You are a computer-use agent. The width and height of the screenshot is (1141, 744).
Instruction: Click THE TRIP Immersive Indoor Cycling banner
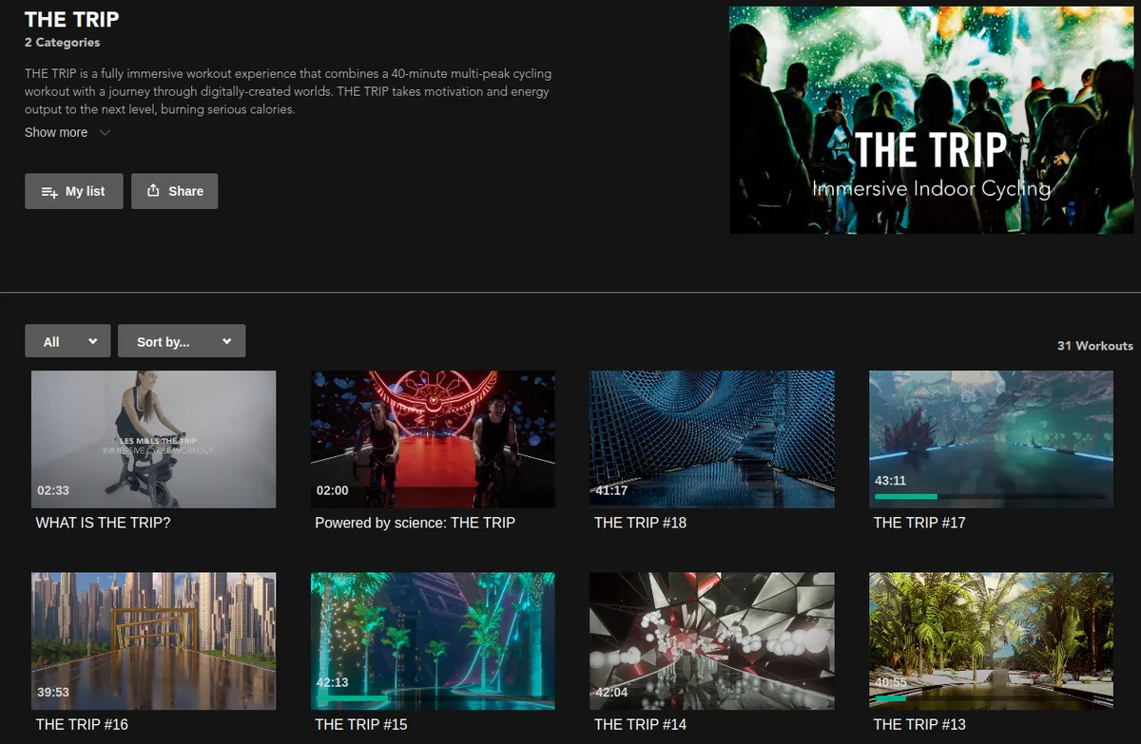(x=931, y=121)
